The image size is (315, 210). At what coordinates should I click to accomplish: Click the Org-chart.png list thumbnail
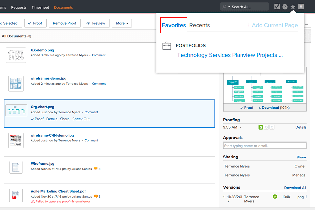point(16,110)
